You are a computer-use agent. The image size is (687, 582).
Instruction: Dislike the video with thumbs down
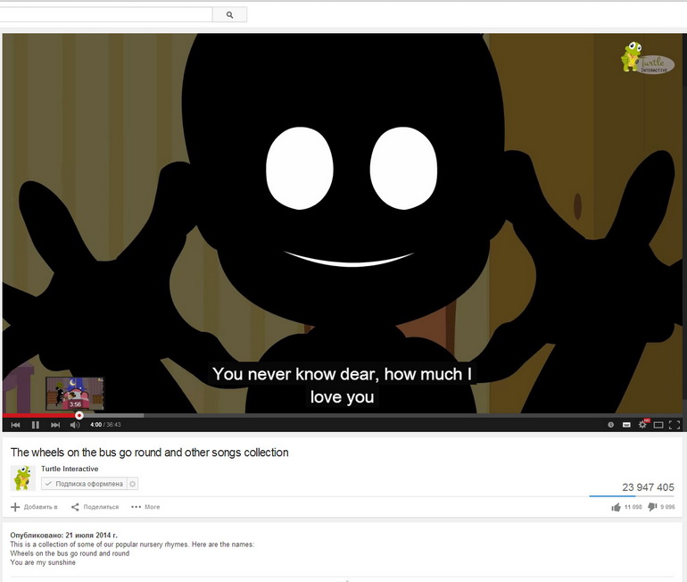point(652,507)
